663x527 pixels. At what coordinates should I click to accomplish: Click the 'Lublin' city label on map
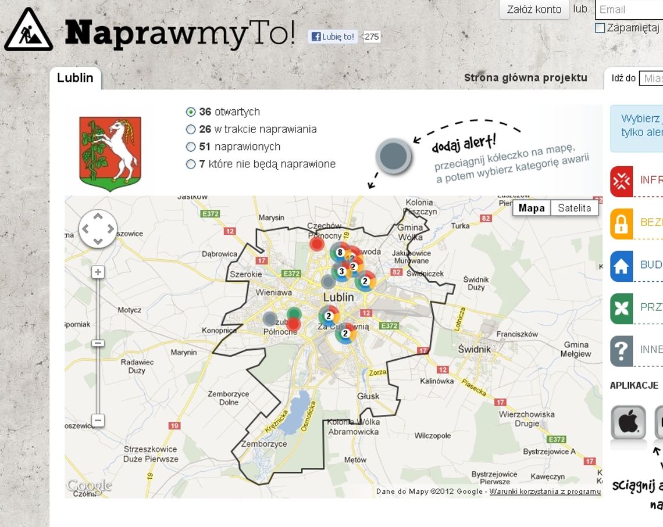pyautogui.click(x=338, y=297)
